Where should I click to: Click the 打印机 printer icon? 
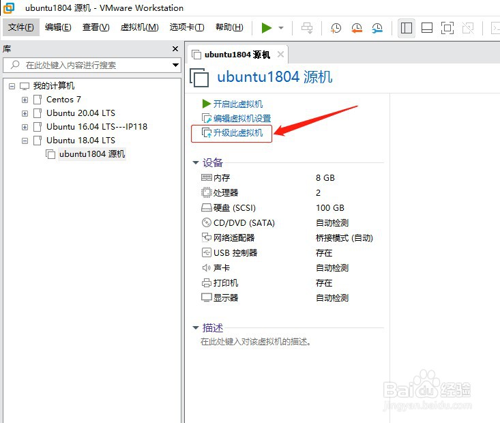point(207,282)
